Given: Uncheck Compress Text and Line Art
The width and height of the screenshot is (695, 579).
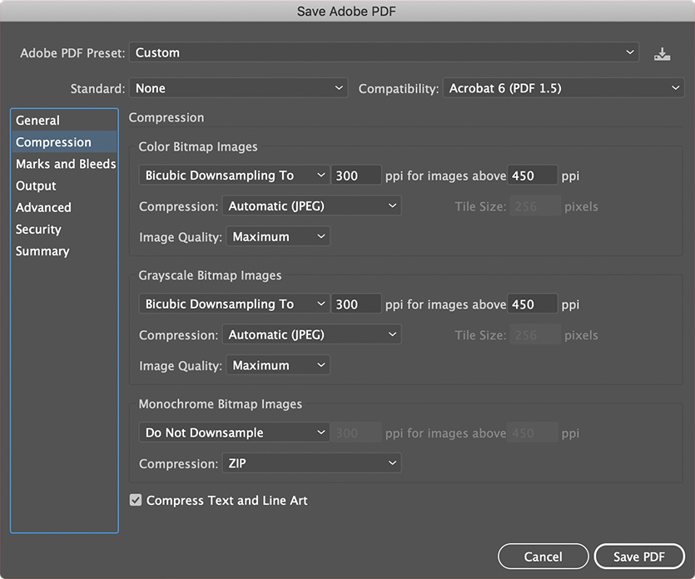Looking at the screenshot, I should (x=136, y=501).
